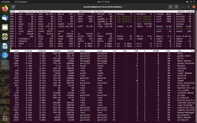Click the cupsd command entry

pos(180,71)
